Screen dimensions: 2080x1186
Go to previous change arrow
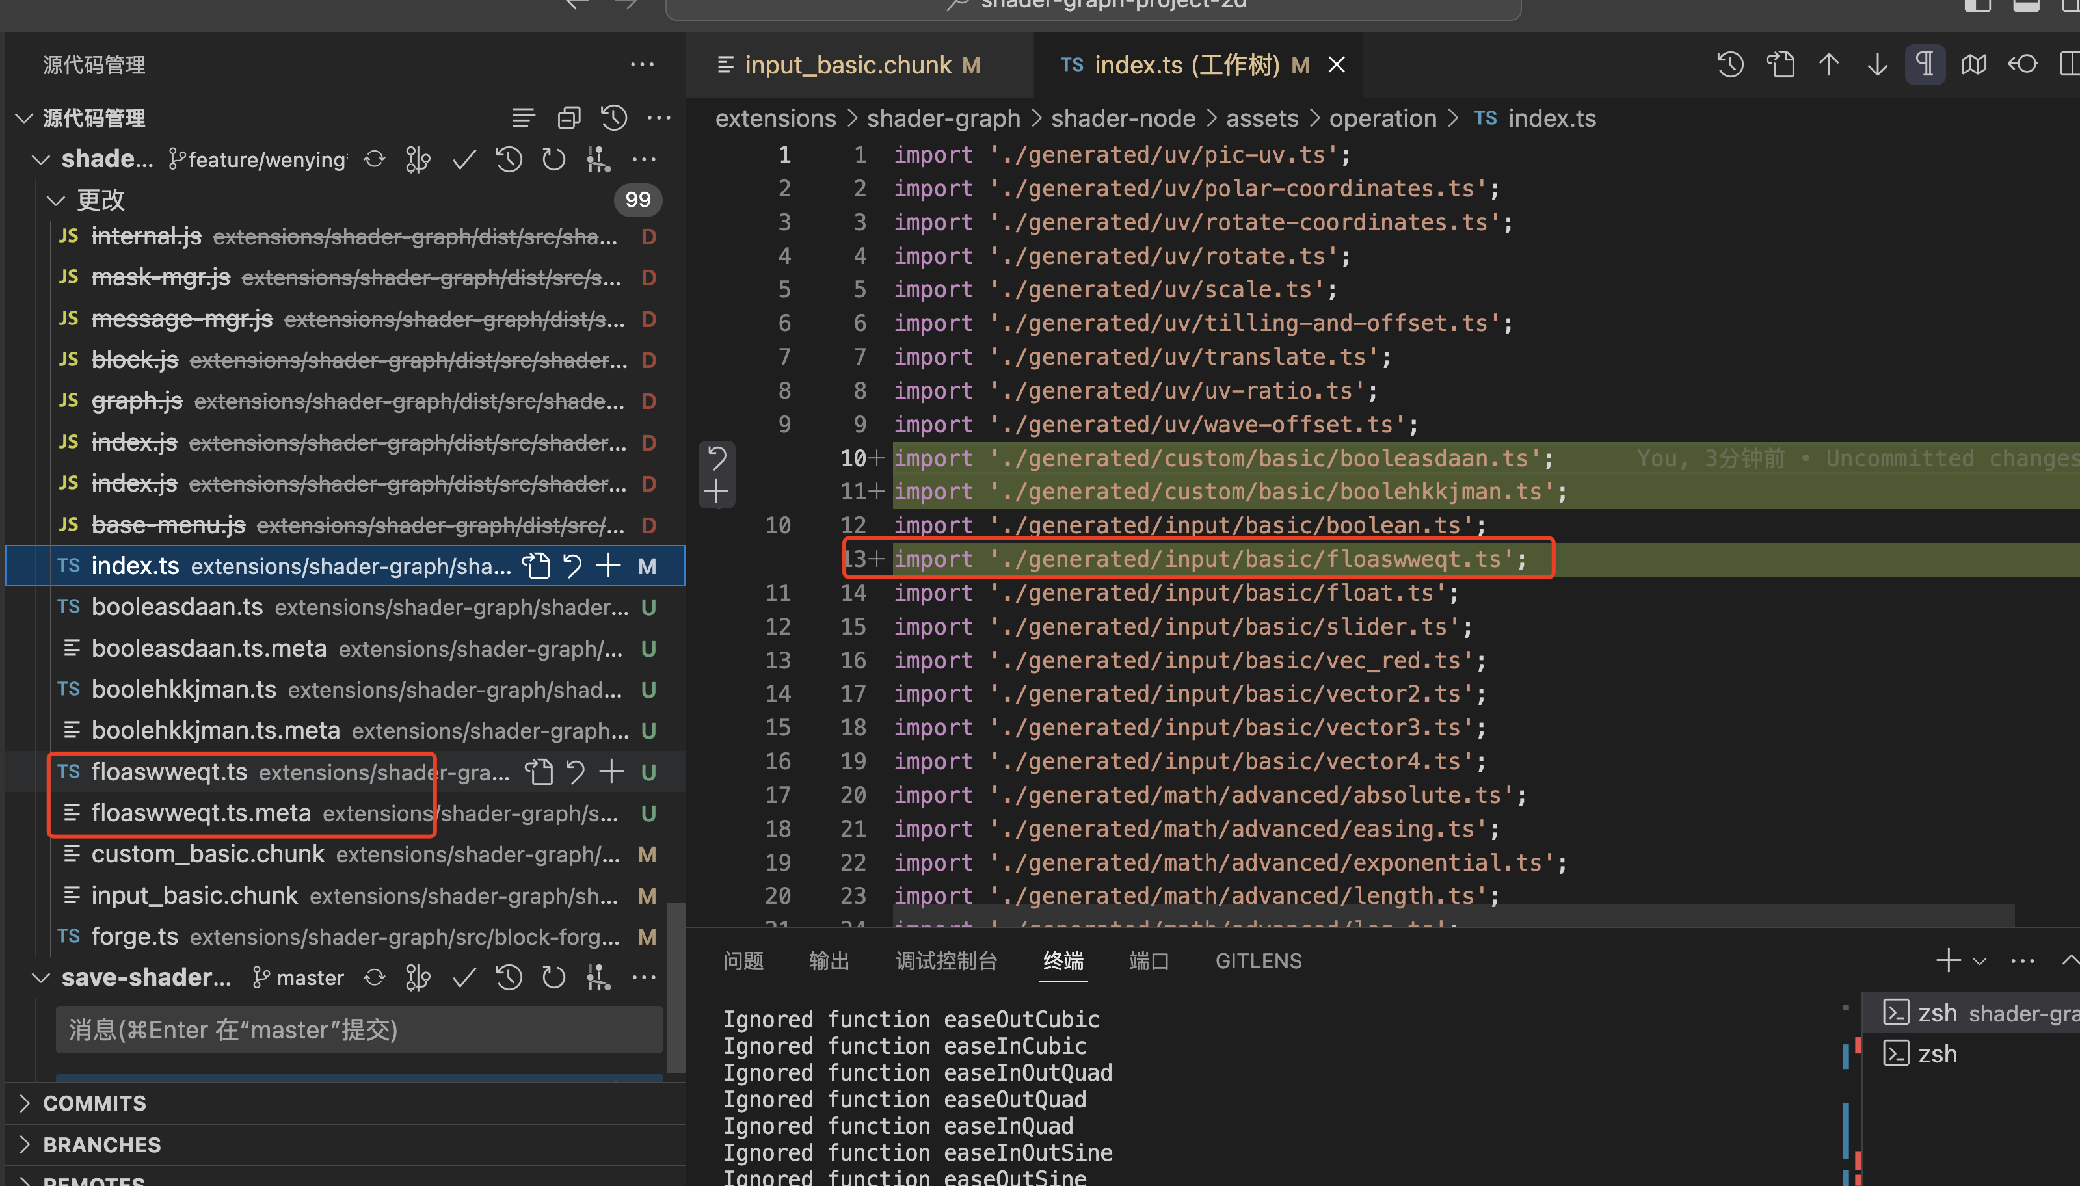pyautogui.click(x=1829, y=64)
